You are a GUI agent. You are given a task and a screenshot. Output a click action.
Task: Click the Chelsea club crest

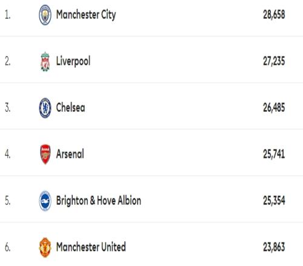[45, 108]
